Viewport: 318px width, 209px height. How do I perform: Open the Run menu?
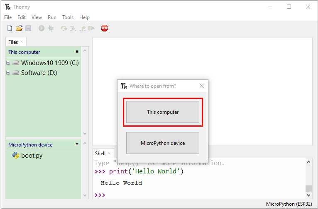click(52, 17)
